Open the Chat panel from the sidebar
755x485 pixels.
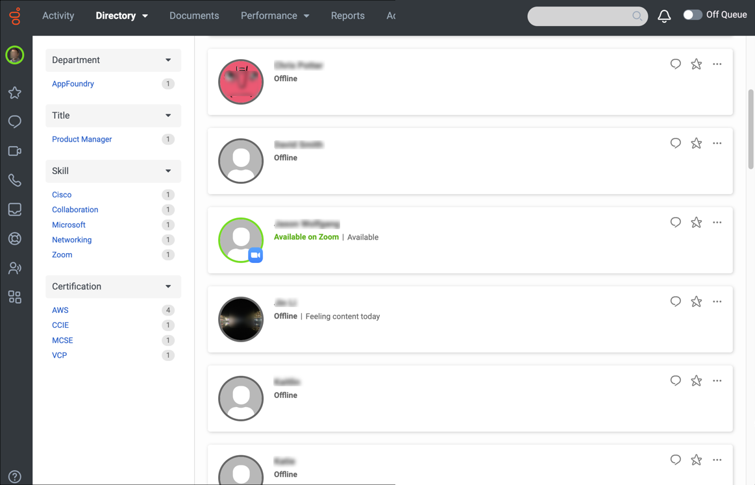coord(14,121)
